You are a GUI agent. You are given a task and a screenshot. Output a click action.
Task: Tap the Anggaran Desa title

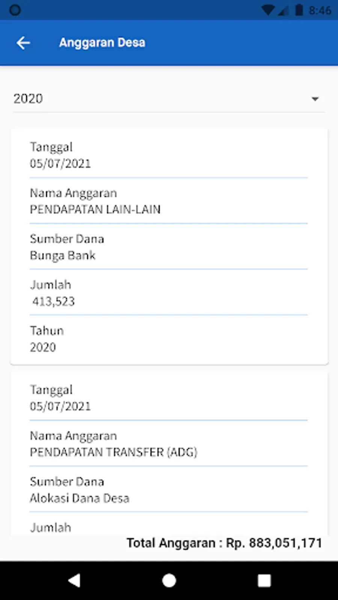coord(102,43)
